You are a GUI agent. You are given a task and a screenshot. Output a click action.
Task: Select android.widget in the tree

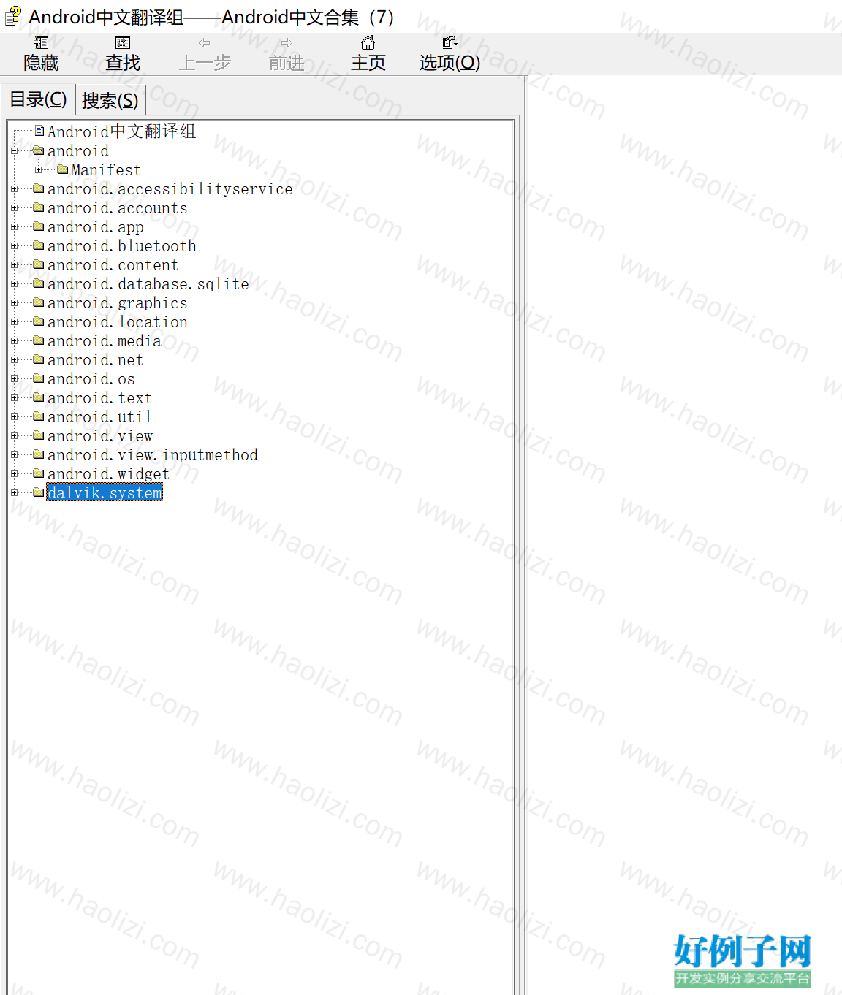tap(109, 474)
